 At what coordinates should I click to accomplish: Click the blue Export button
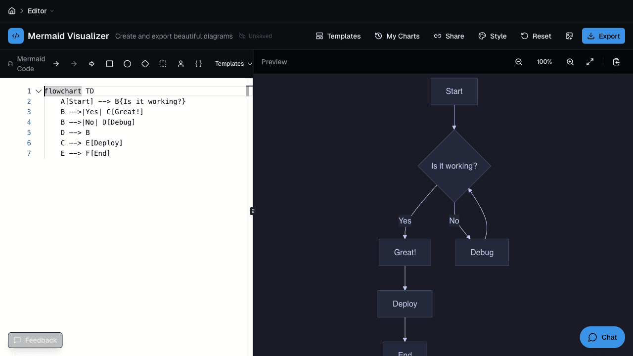click(x=603, y=36)
